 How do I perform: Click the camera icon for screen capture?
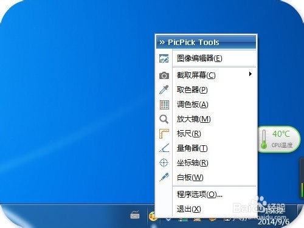164,75
